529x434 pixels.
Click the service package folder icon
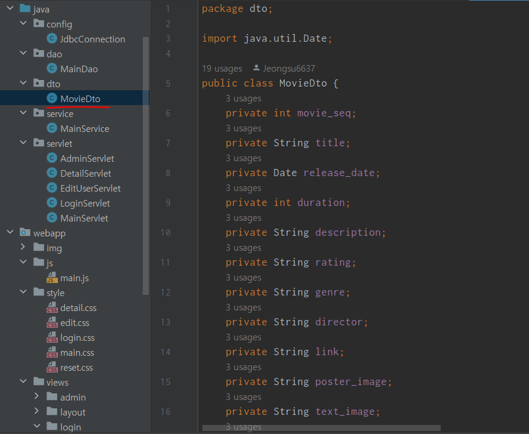39,113
